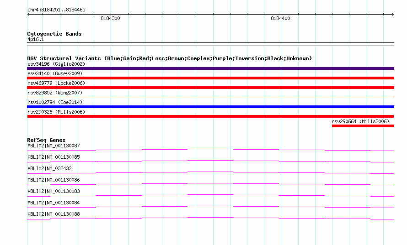407x245 pixels.
Task: Open nsv829852 (Wong2007) variant label
Action: tap(55, 93)
